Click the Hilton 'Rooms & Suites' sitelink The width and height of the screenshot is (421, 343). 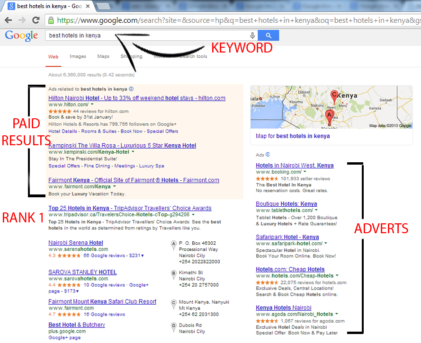99,132
